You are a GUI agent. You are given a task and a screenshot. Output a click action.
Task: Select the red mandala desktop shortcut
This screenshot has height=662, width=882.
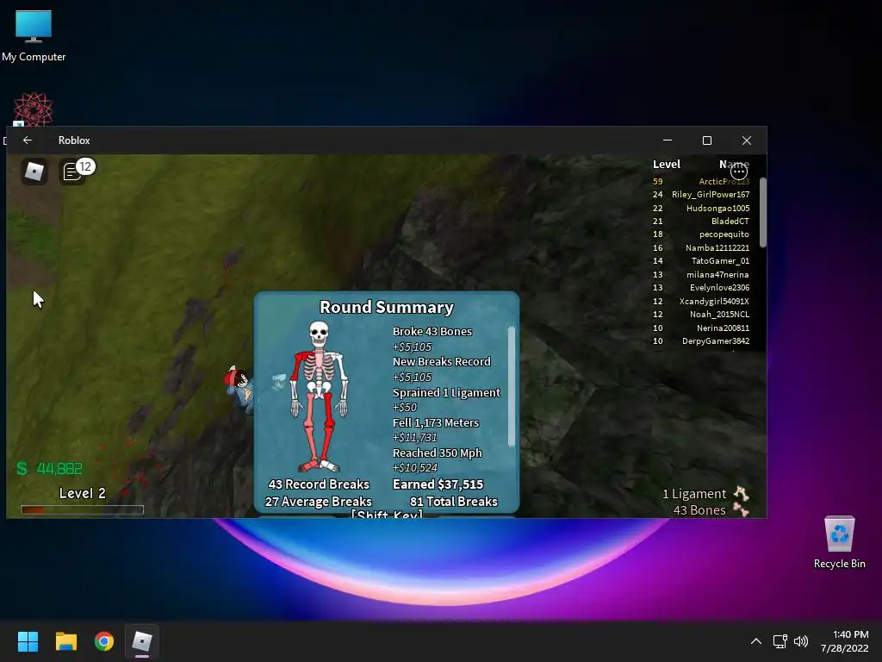click(34, 109)
